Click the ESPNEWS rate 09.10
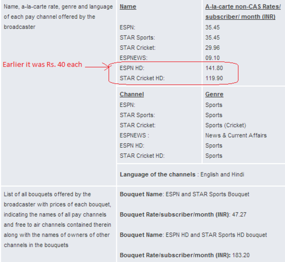 coord(212,58)
